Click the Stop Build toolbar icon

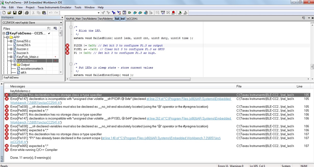[x=168, y=13]
